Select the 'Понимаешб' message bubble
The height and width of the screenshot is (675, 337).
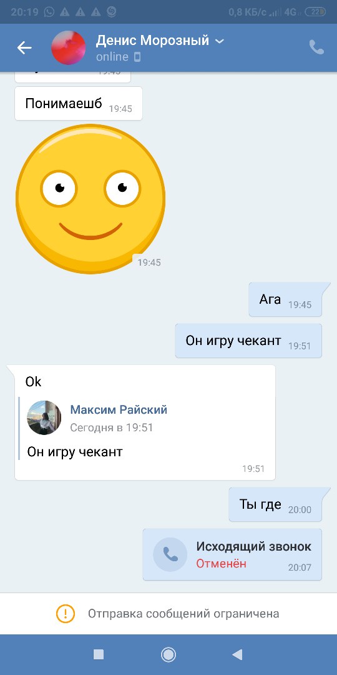click(79, 104)
